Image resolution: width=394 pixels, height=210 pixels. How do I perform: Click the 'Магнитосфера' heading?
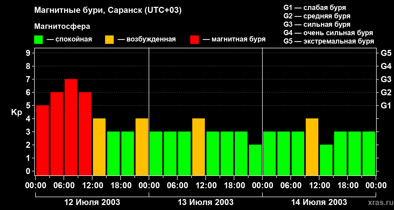[62, 27]
